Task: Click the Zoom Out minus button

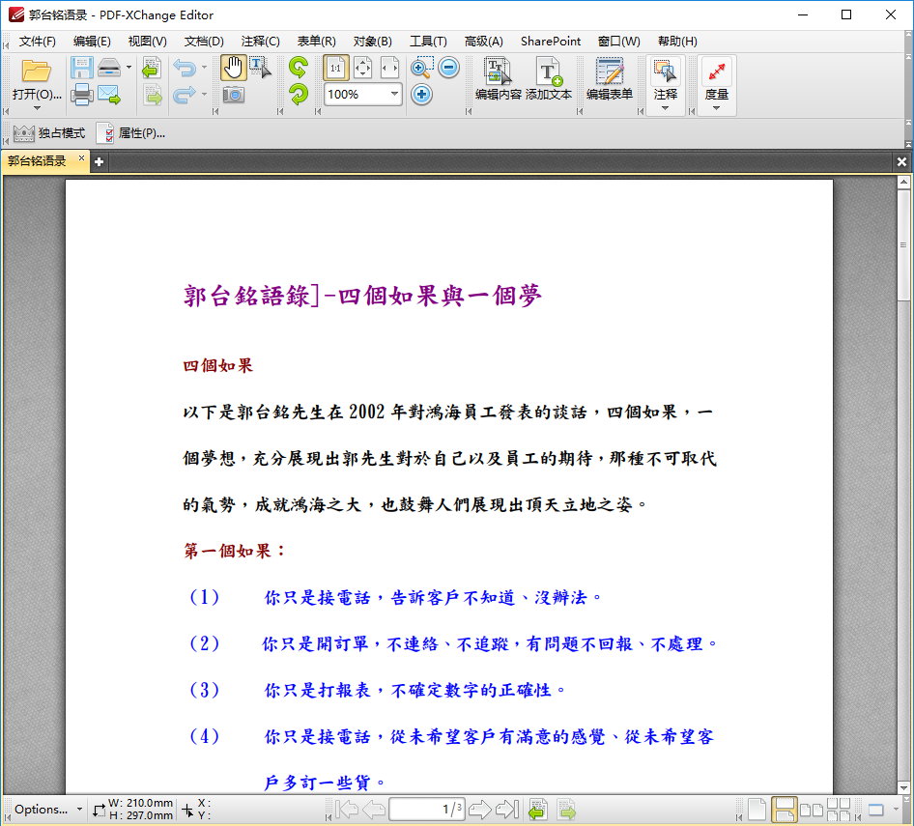Action: click(448, 68)
